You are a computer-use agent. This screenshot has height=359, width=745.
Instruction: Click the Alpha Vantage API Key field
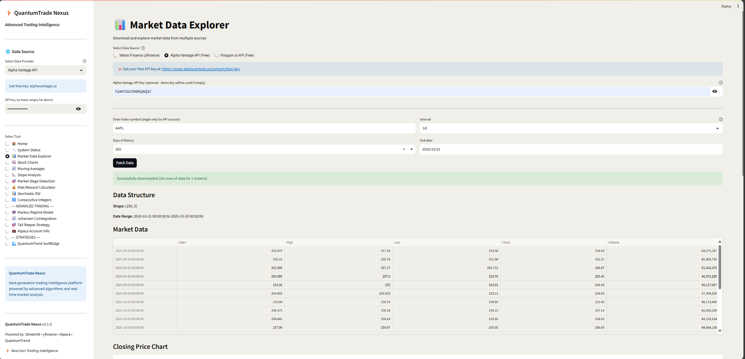pyautogui.click(x=411, y=92)
